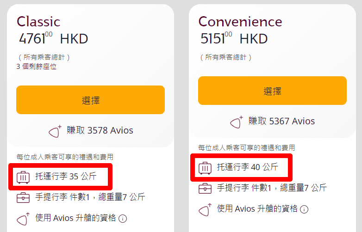Click Avios icon in Classic earn row
This screenshot has height=232, width=362.
coord(56,131)
